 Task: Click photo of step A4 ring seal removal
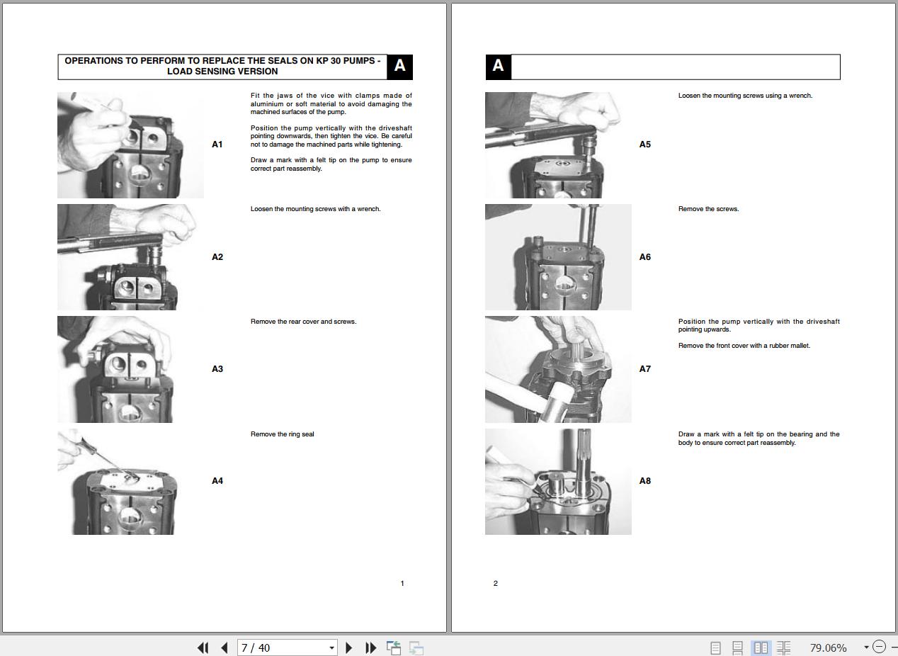click(x=130, y=482)
